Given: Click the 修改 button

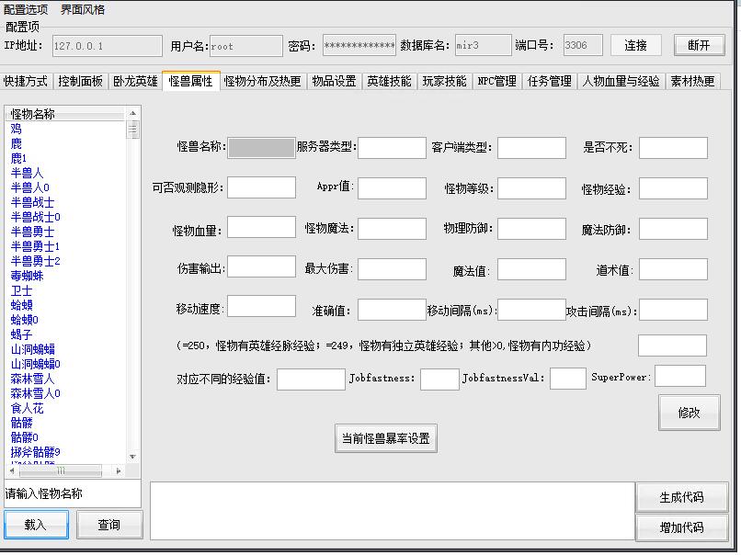Looking at the screenshot, I should 689,413.
